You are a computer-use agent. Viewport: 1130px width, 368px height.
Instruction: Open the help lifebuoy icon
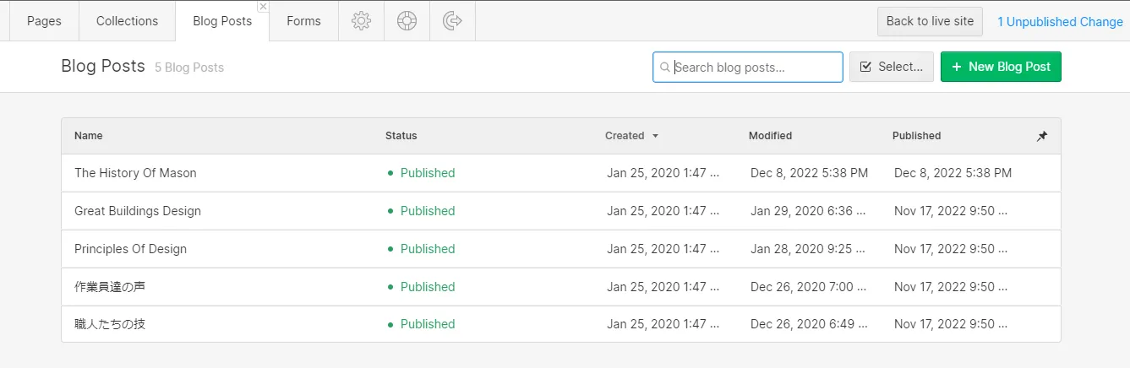point(407,21)
